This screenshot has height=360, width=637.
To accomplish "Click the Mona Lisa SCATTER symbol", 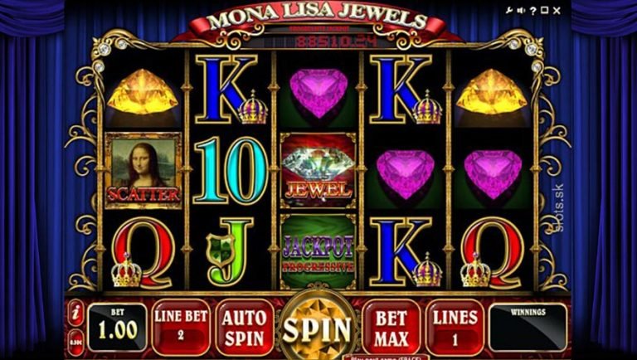I will coord(143,171).
